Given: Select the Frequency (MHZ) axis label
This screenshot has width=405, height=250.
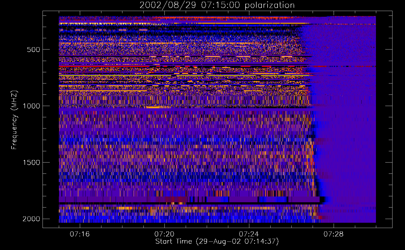Looking at the screenshot, I should 14,120.
